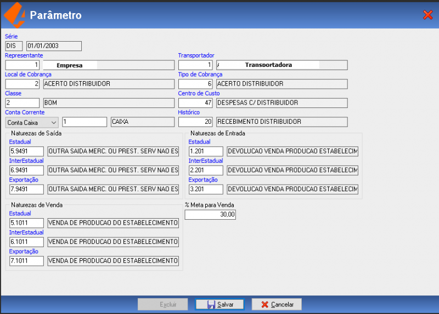
Task: Click the Conta Corrente number field
Action: tap(85, 122)
